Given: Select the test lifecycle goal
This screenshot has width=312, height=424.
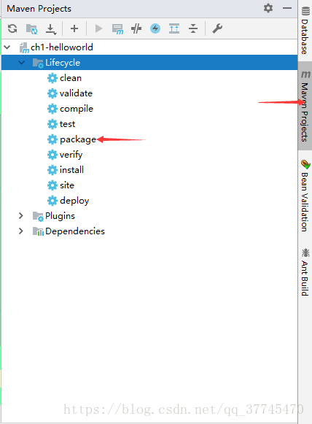Looking at the screenshot, I should tap(67, 124).
